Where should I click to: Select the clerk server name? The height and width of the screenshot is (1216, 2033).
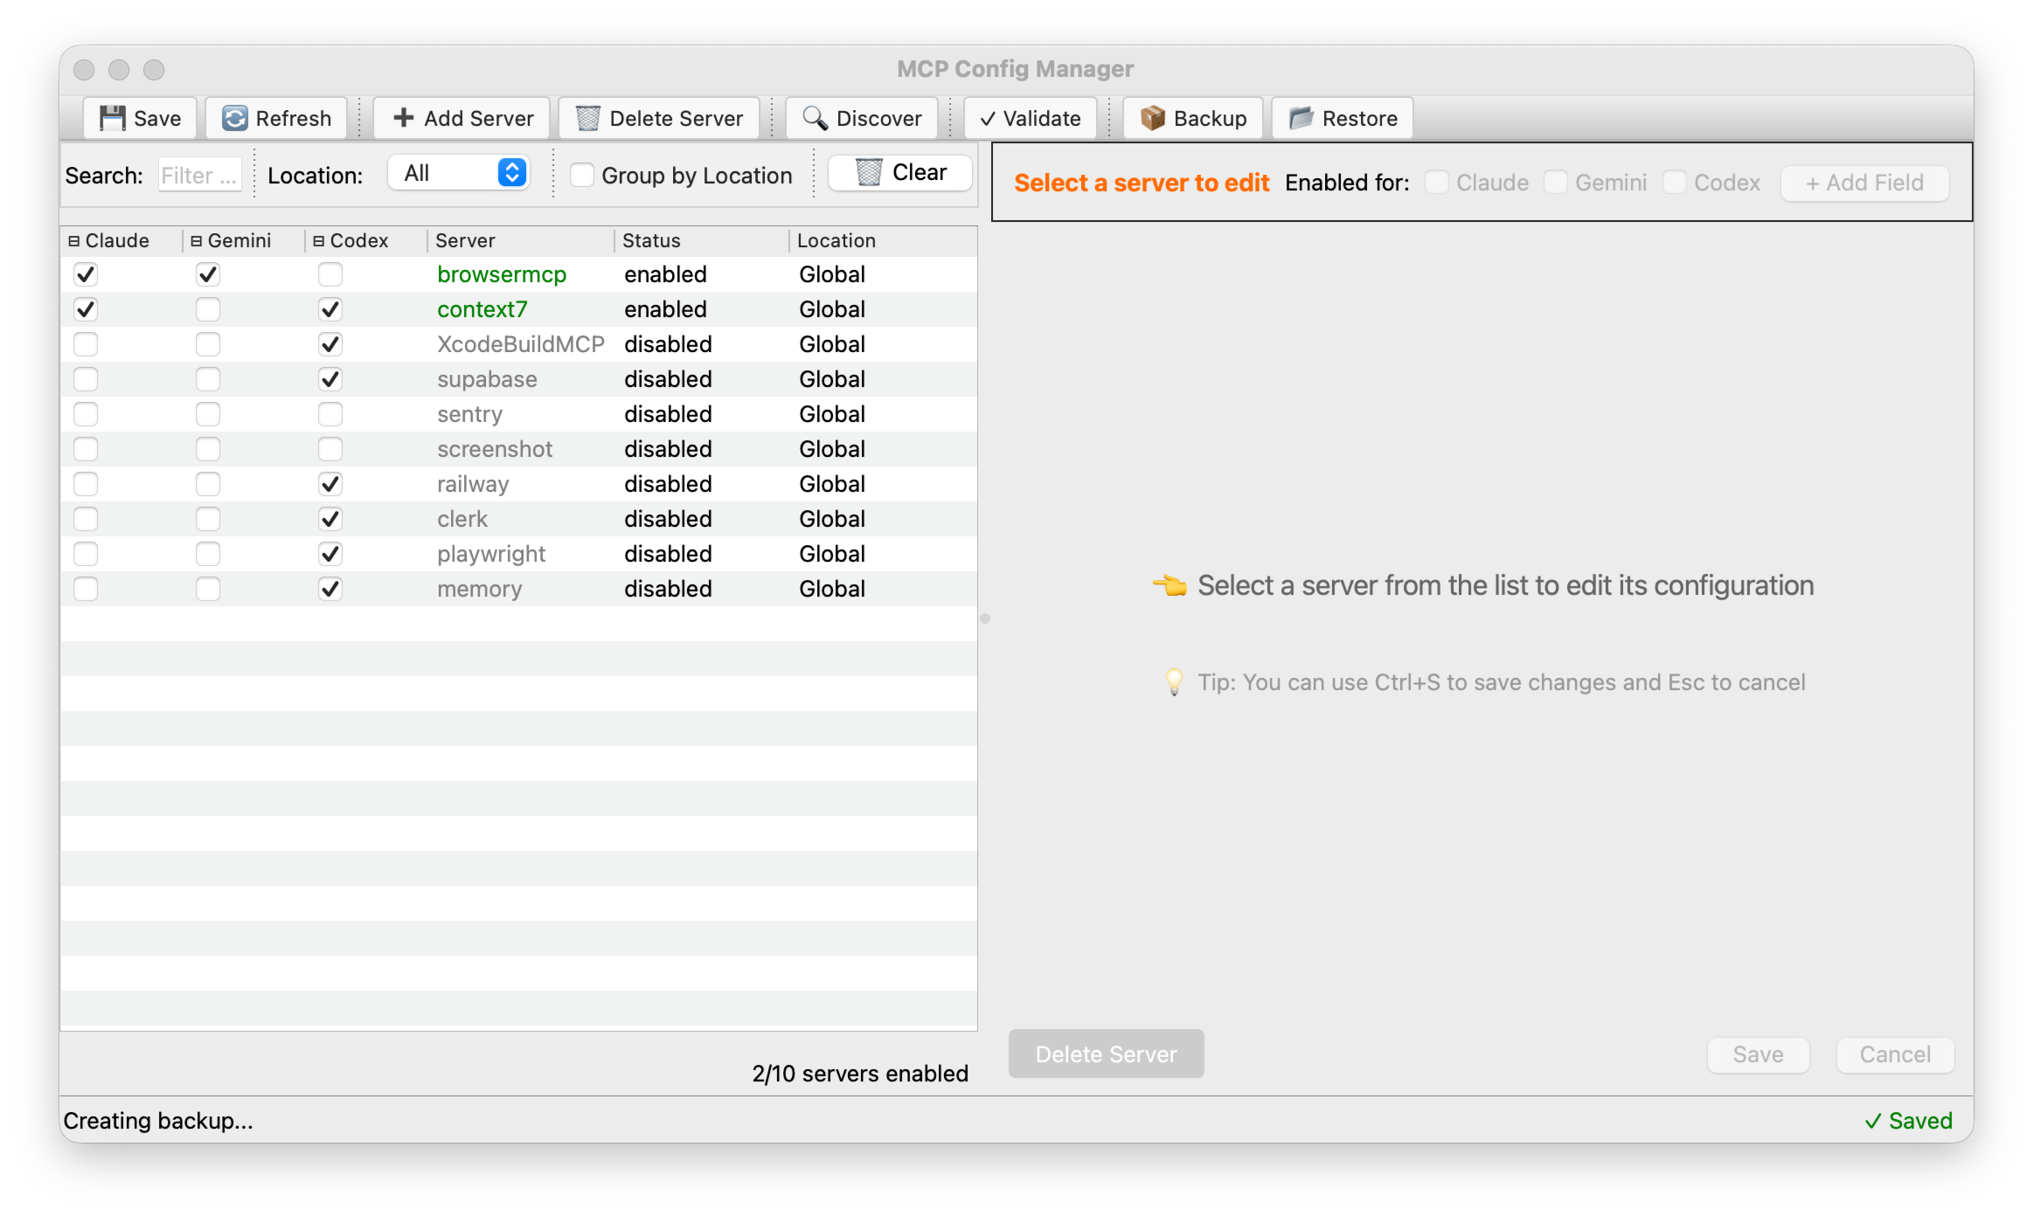[x=462, y=519]
